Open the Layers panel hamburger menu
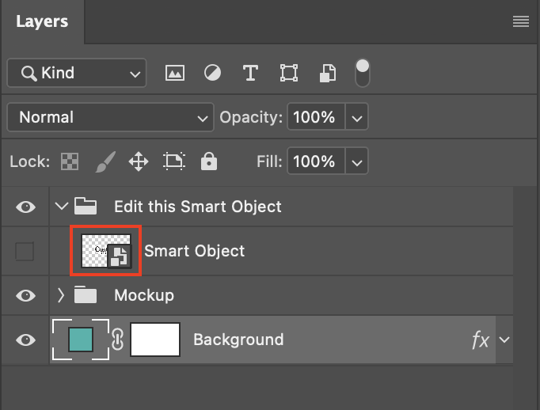 520,22
